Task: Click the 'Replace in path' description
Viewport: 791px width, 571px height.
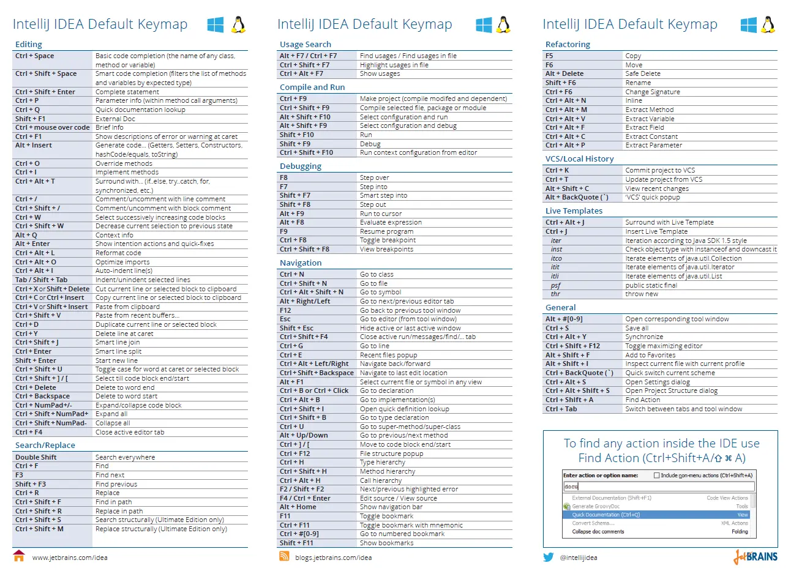Action: click(119, 512)
